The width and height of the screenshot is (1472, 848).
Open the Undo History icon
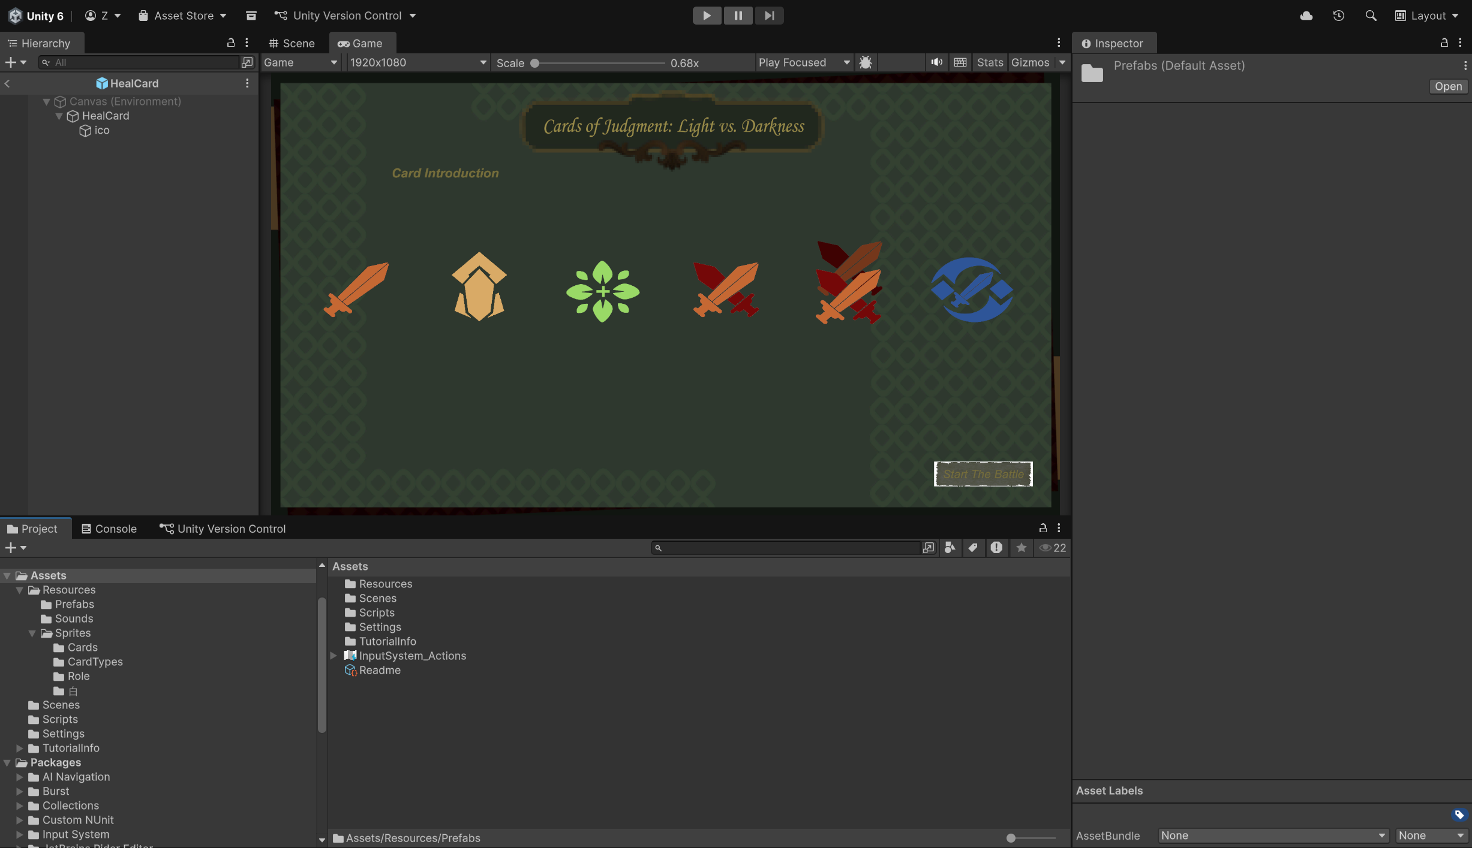tap(1339, 16)
